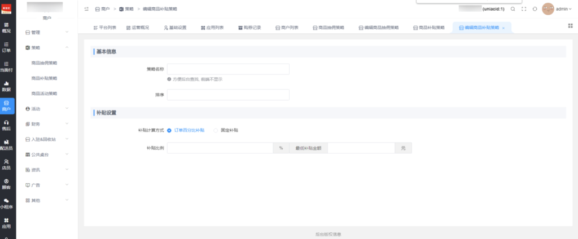This screenshot has width=578, height=239.
Task: Expand the 广告 menu group
Action: point(47,185)
